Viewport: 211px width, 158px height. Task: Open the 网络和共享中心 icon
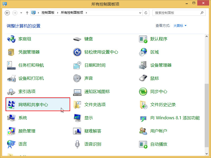12,105
